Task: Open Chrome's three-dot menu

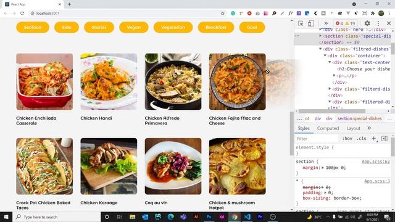Action: click(389, 14)
